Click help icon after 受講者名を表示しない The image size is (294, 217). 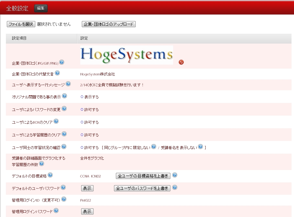click(200, 147)
